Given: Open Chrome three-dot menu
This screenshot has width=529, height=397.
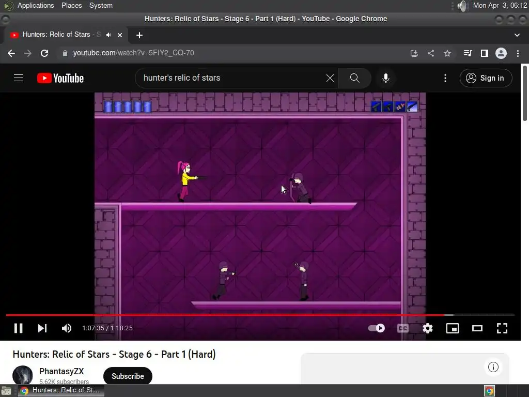Looking at the screenshot, I should pyautogui.click(x=518, y=53).
